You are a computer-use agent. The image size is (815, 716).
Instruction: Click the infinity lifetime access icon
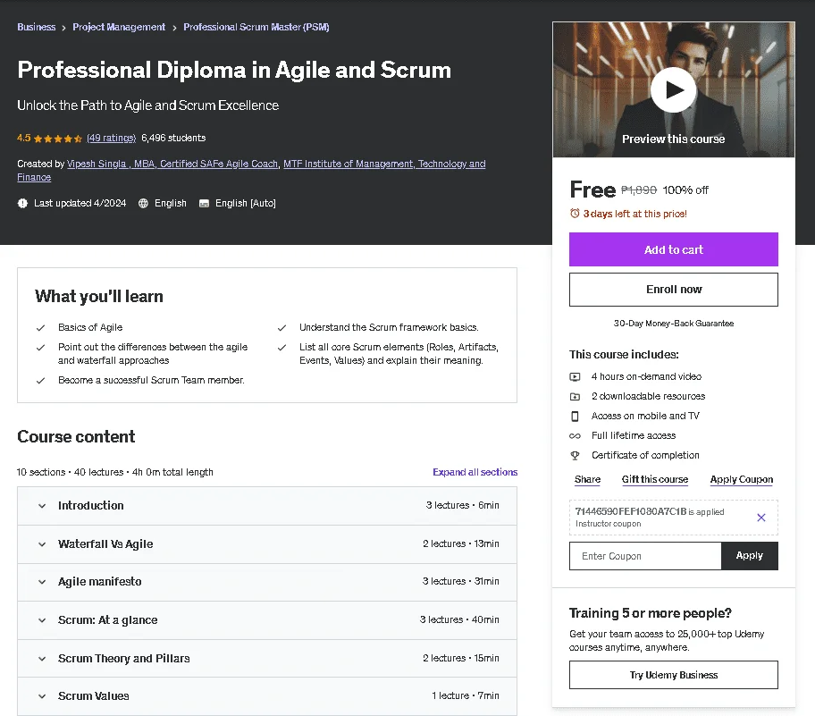point(575,435)
